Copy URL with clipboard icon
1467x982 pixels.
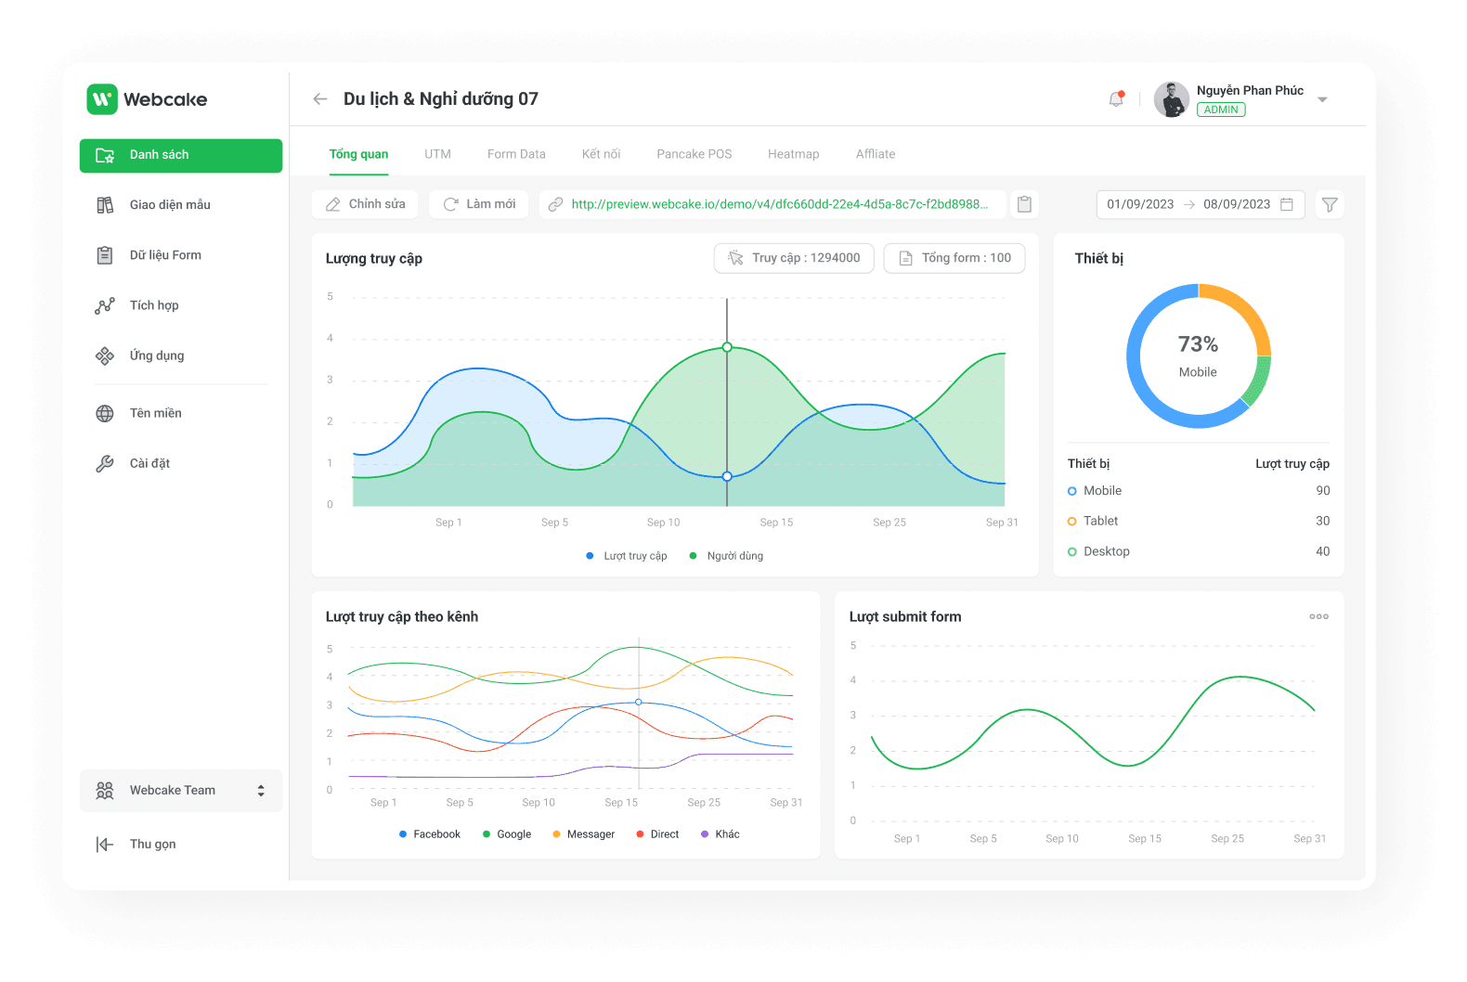1024,204
